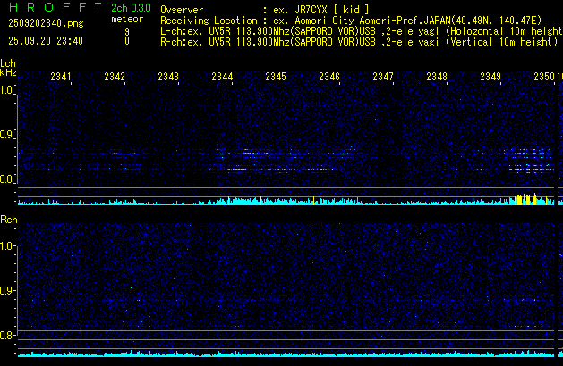The width and height of the screenshot is (563, 366).
Task: Click the 2346 time tick label
Action: [329, 78]
